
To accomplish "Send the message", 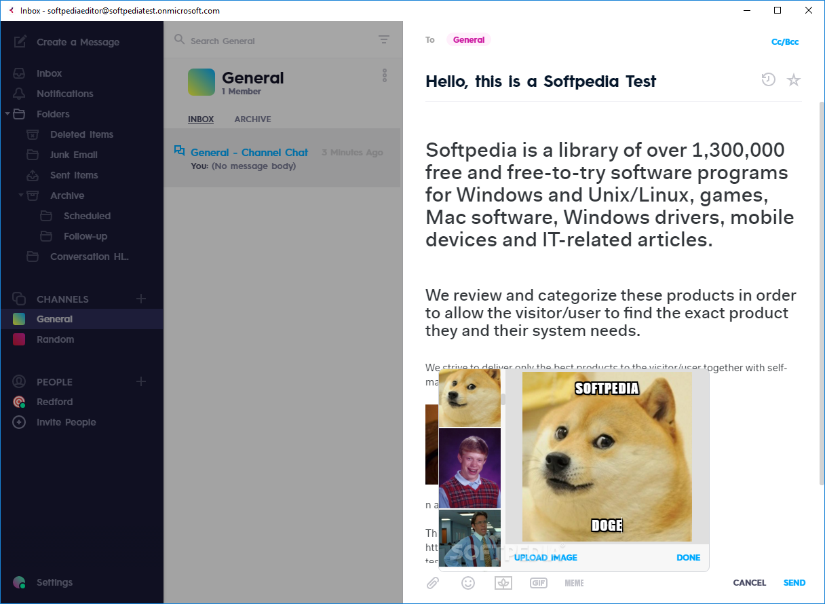I will 794,583.
